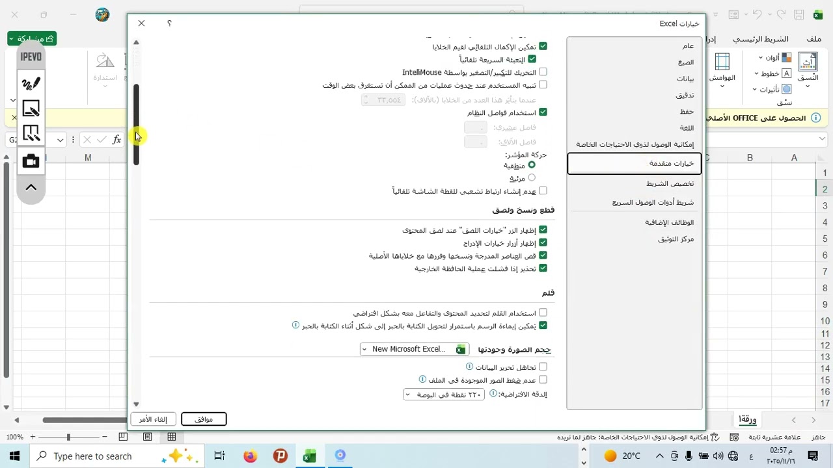Show info for enable continuous ink conversion option
This screenshot has width=833, height=468.
pos(295,325)
